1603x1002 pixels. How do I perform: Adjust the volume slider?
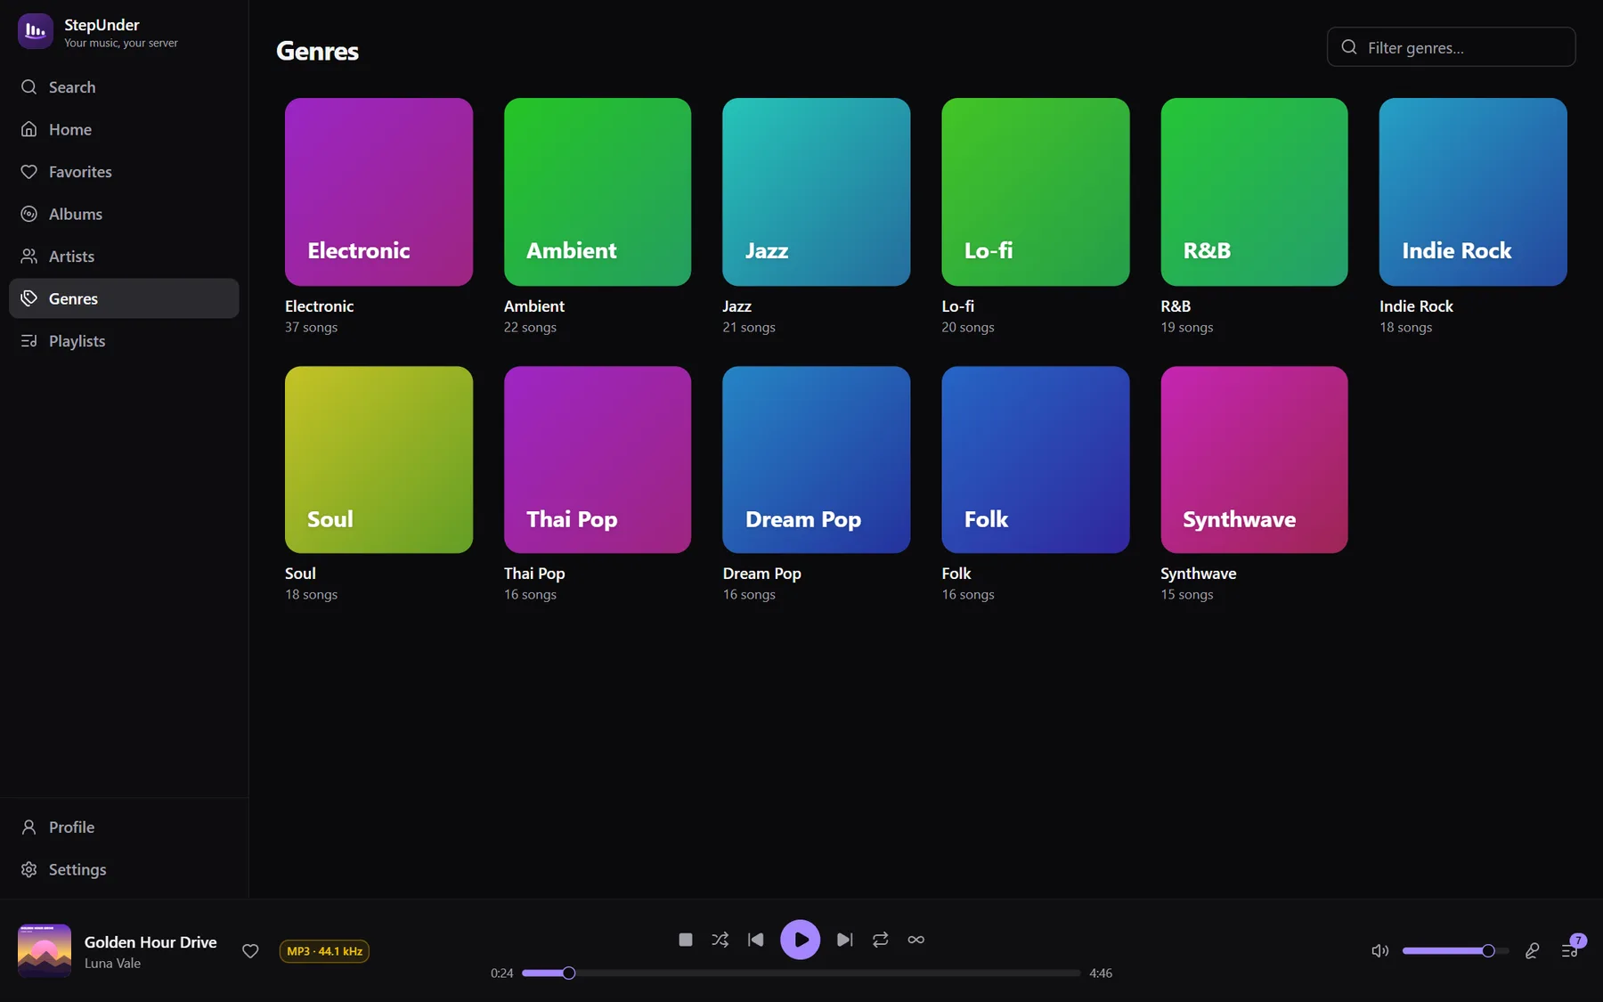1455,951
